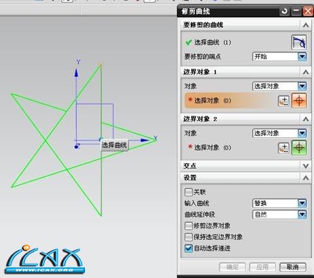314x278 pixels.
Task: Open the 要修剪的端点 dropdown showing 开始
Action: [x=279, y=56]
